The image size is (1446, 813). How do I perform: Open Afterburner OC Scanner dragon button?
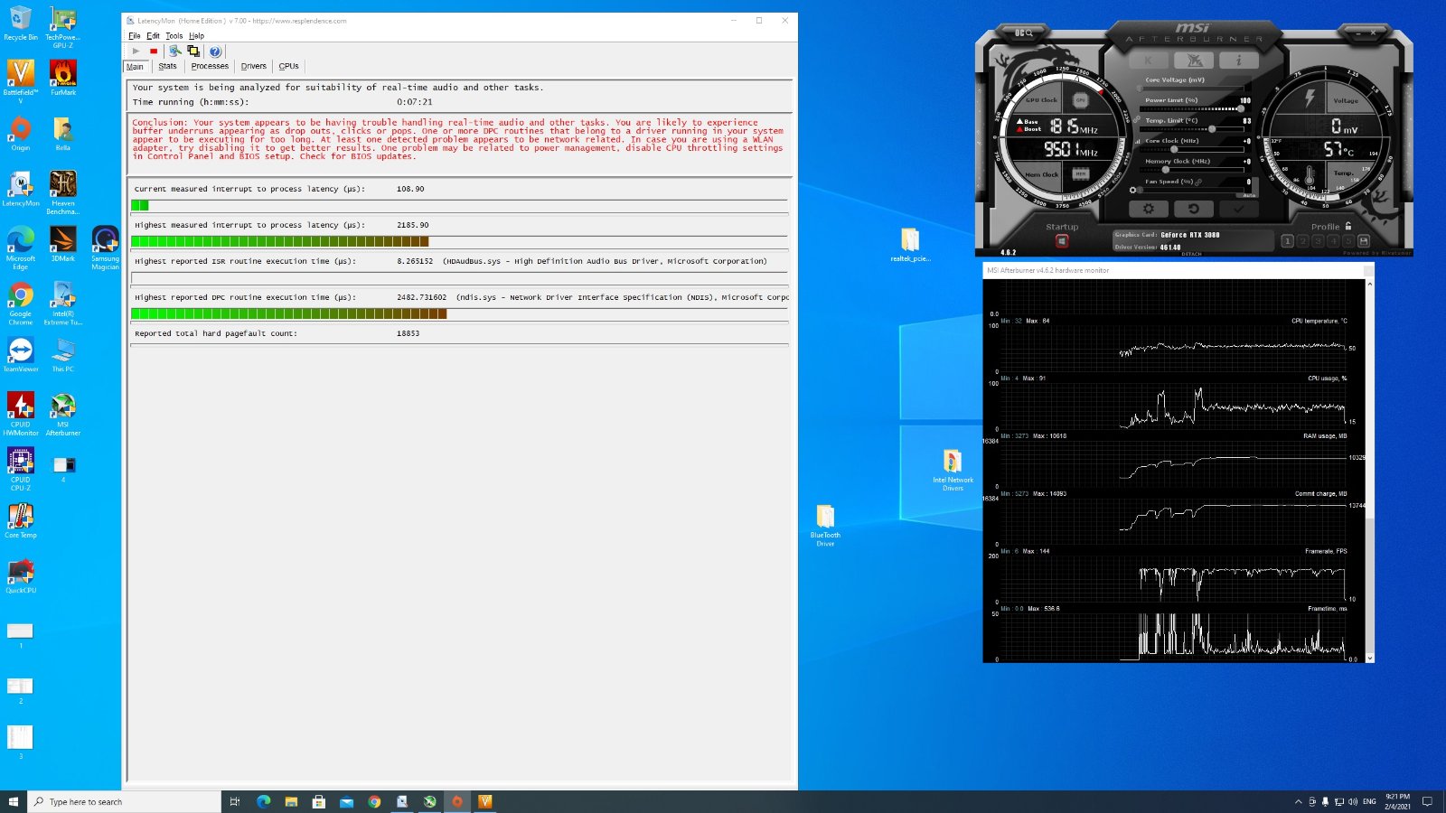(1194, 61)
